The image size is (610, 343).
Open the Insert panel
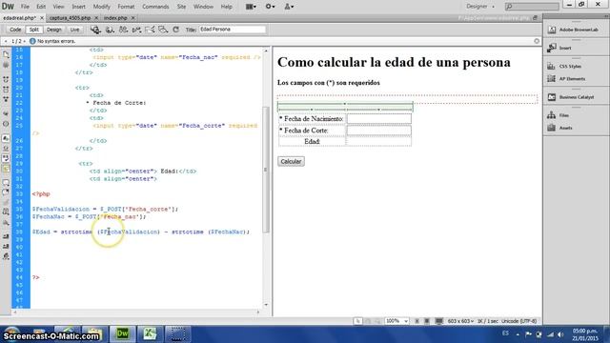pyautogui.click(x=560, y=48)
